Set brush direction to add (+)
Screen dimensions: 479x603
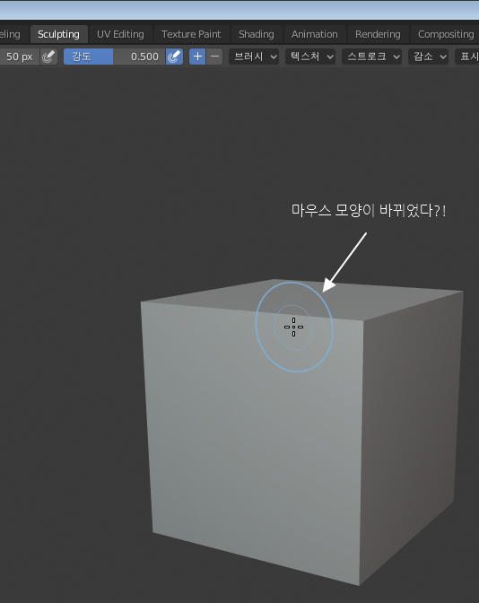197,57
